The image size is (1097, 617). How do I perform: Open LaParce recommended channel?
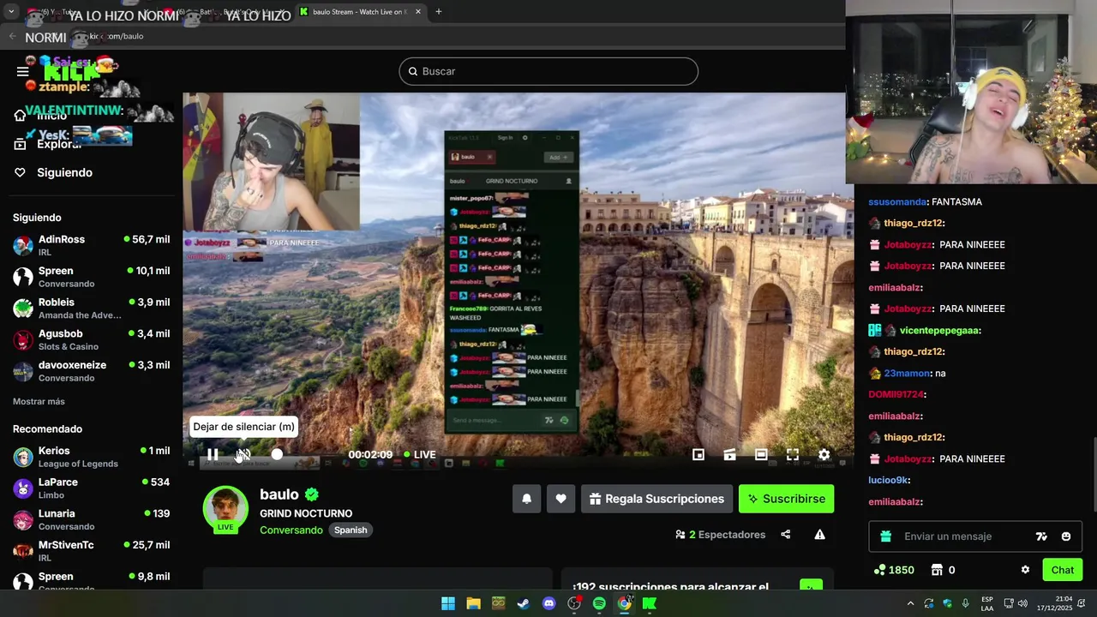[91, 488]
